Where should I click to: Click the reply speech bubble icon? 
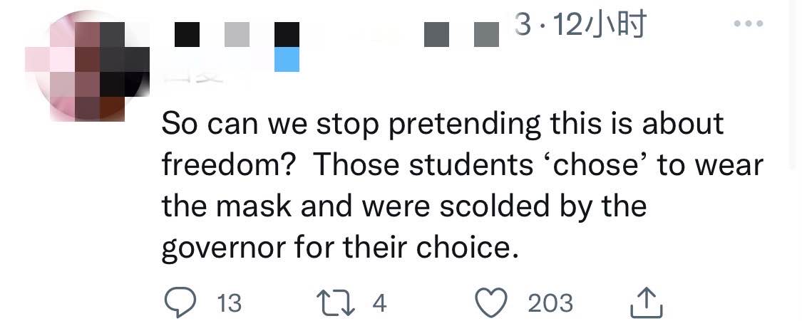pyautogui.click(x=180, y=302)
